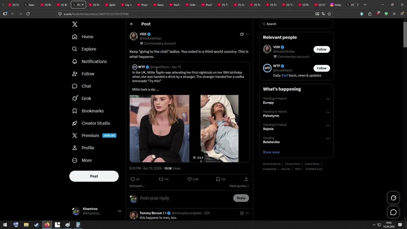Open floating chat messages button
Screen dimensions: 407x229
(393, 212)
